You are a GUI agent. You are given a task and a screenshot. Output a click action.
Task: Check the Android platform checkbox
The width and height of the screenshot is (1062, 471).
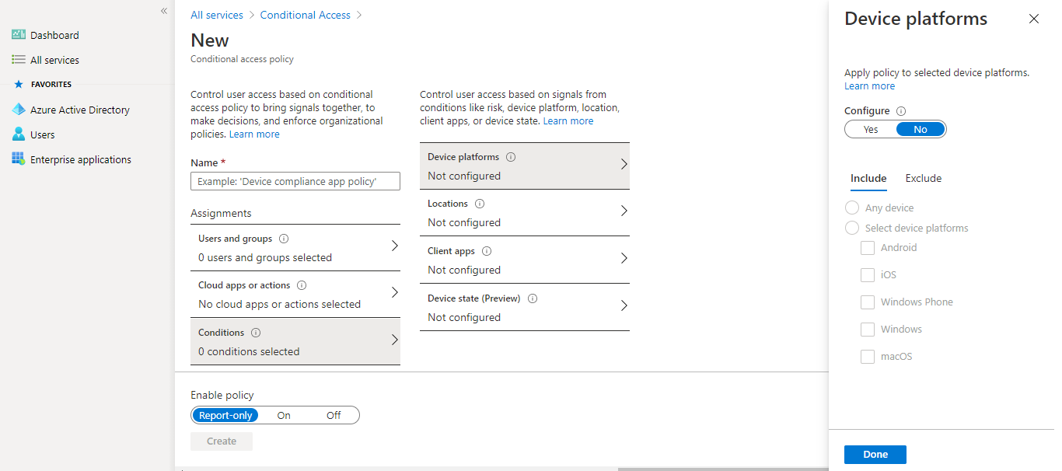868,248
